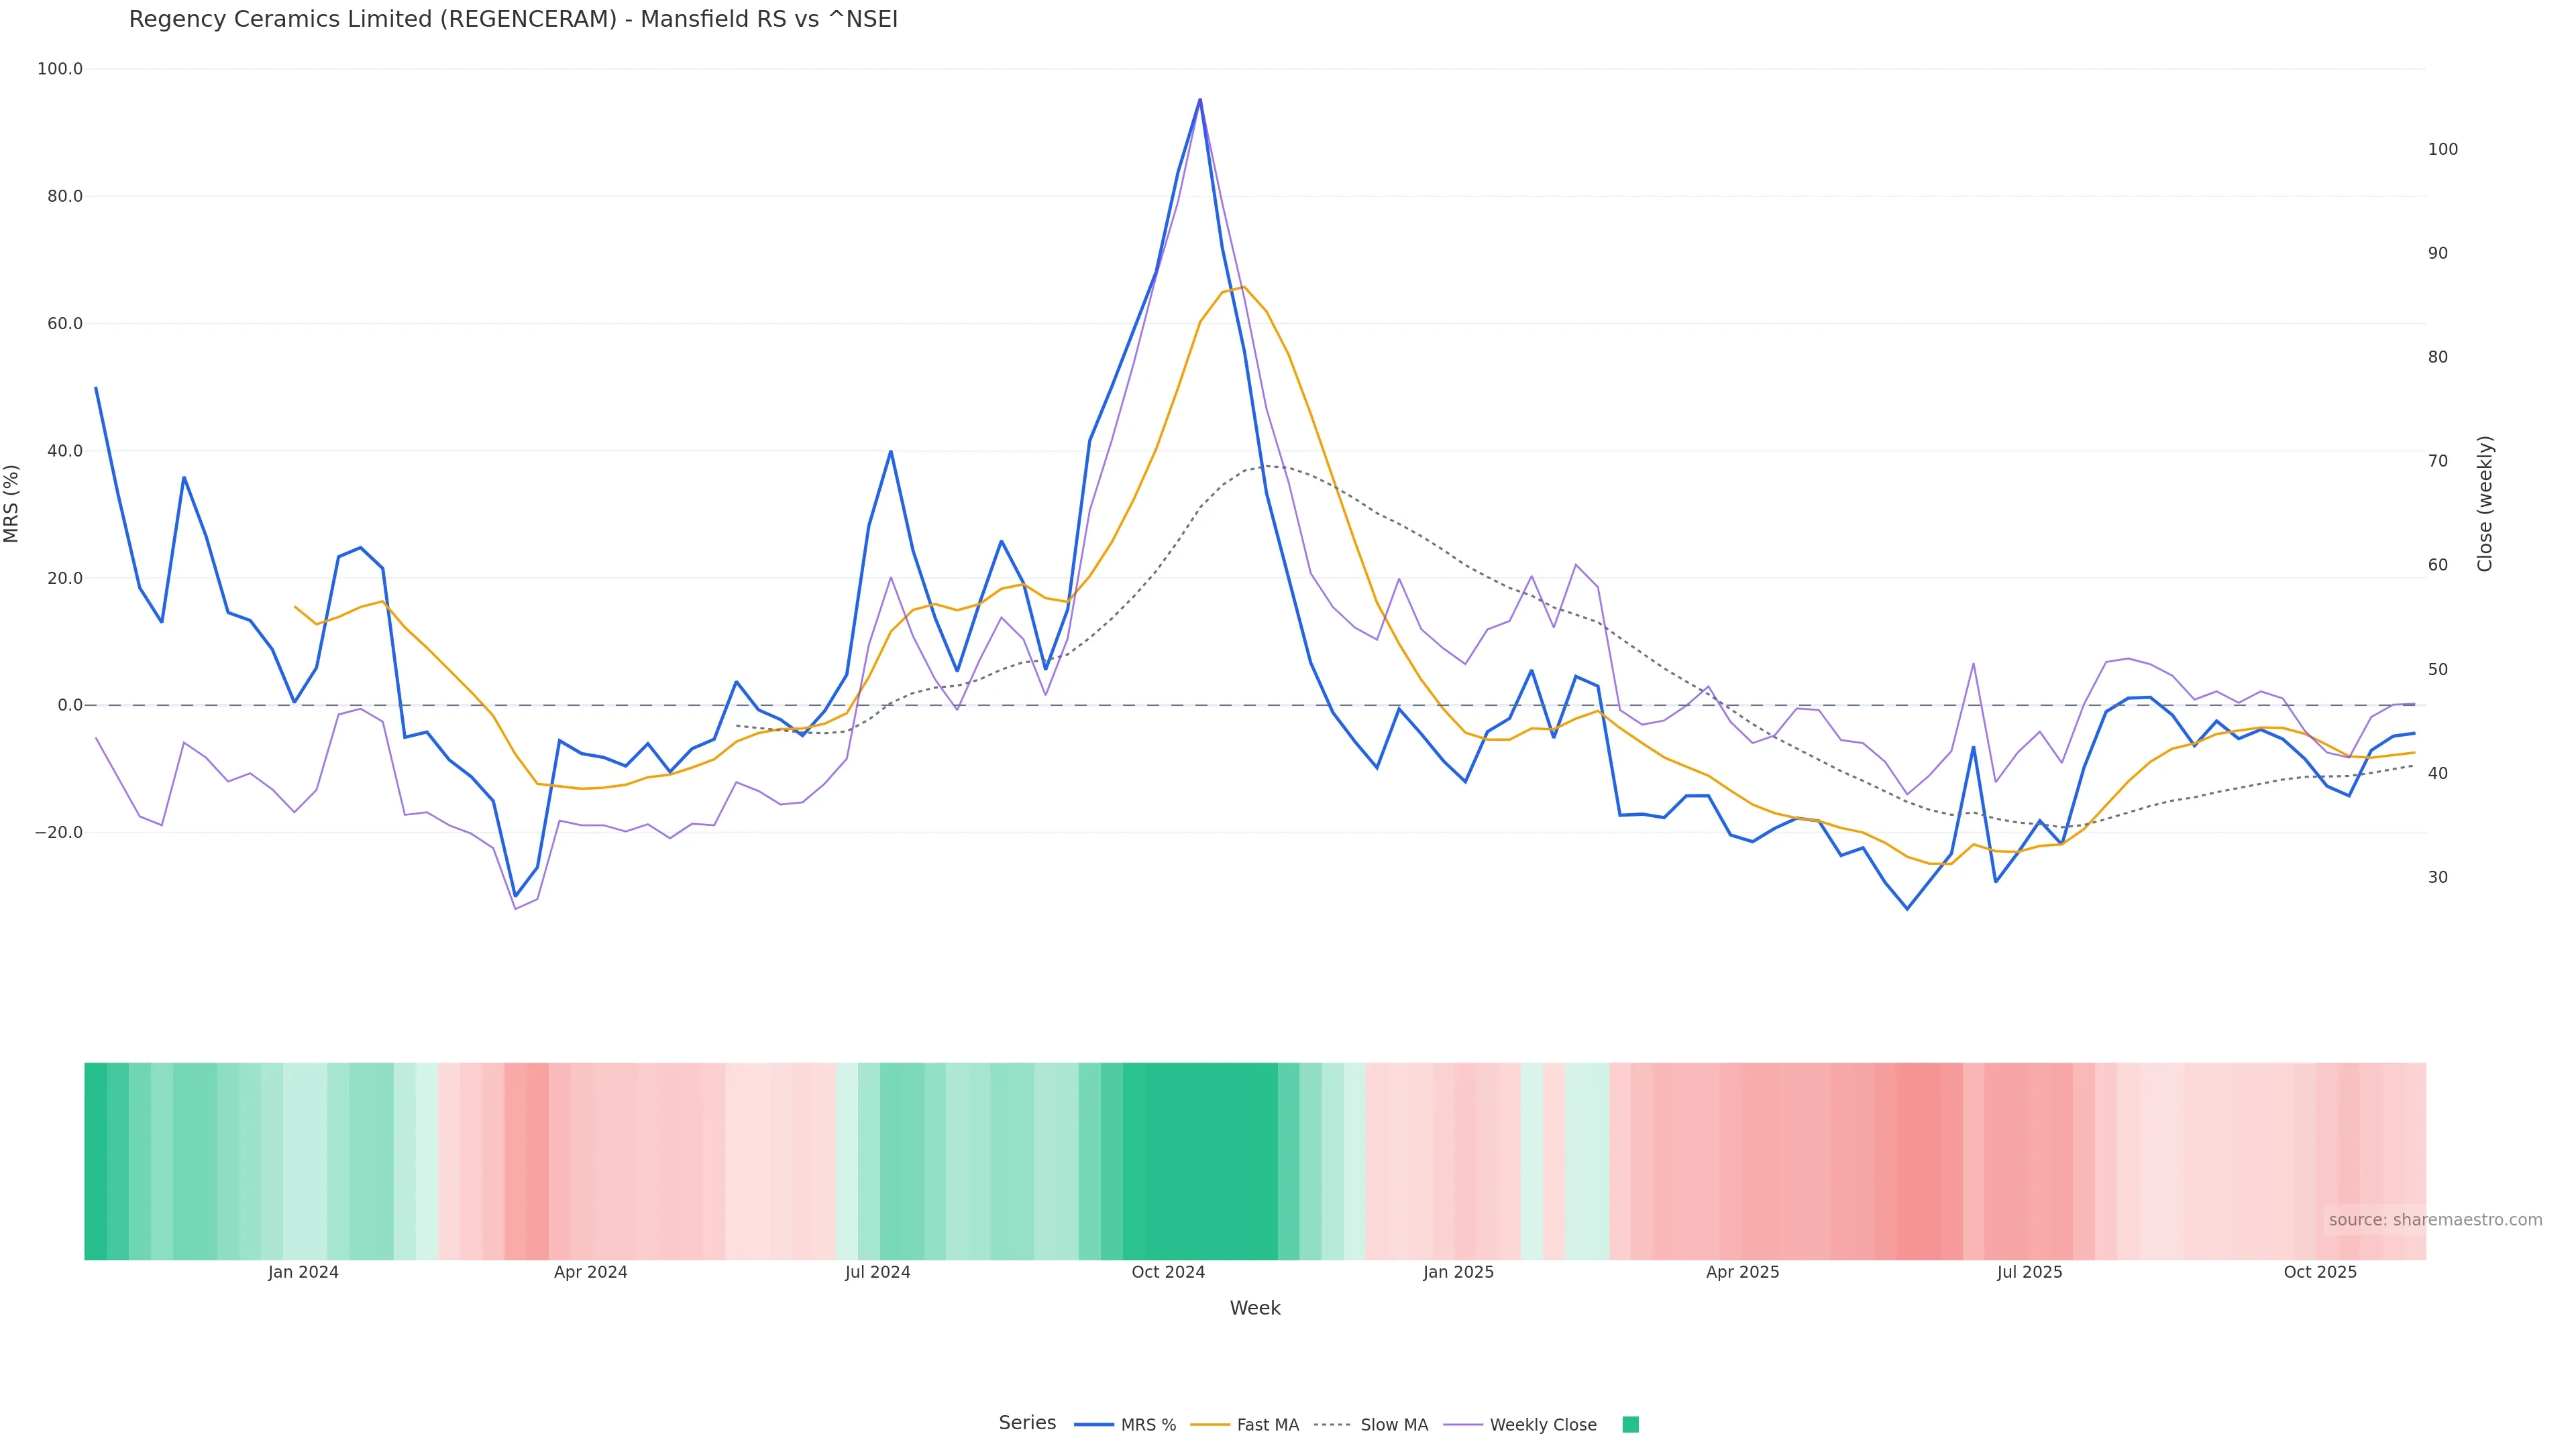Click the 0.0 left axis tick label

pos(70,705)
